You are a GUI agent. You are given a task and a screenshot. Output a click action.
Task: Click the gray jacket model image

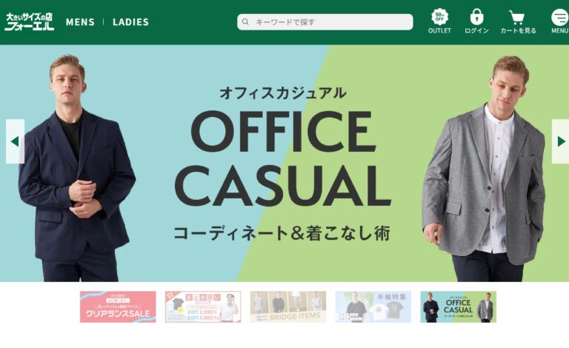coord(485,169)
